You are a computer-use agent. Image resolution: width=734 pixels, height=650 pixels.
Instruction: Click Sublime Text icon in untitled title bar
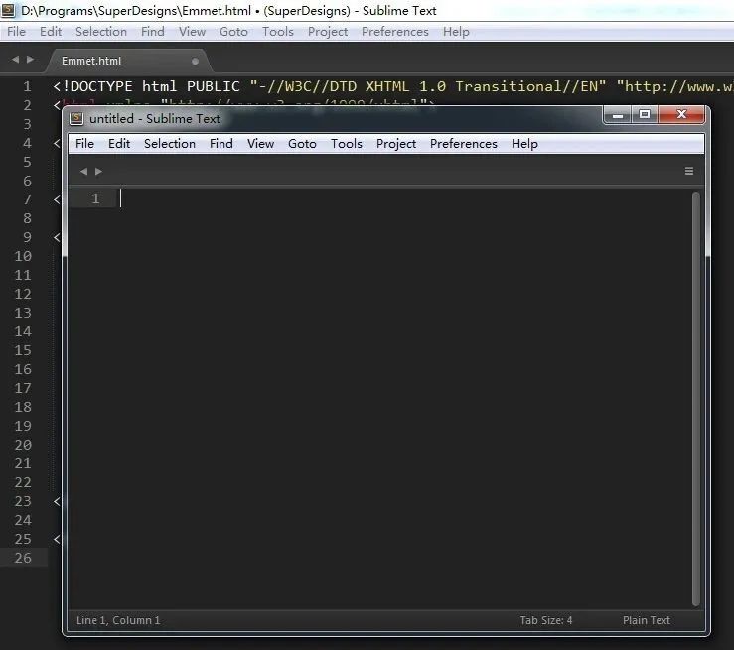click(x=76, y=118)
